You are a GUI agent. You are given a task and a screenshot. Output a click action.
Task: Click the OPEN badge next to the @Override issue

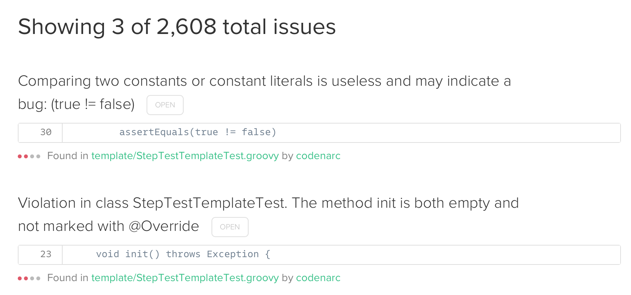click(230, 227)
